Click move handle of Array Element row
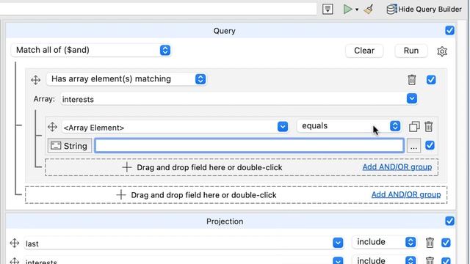470x264 pixels. [x=52, y=127]
